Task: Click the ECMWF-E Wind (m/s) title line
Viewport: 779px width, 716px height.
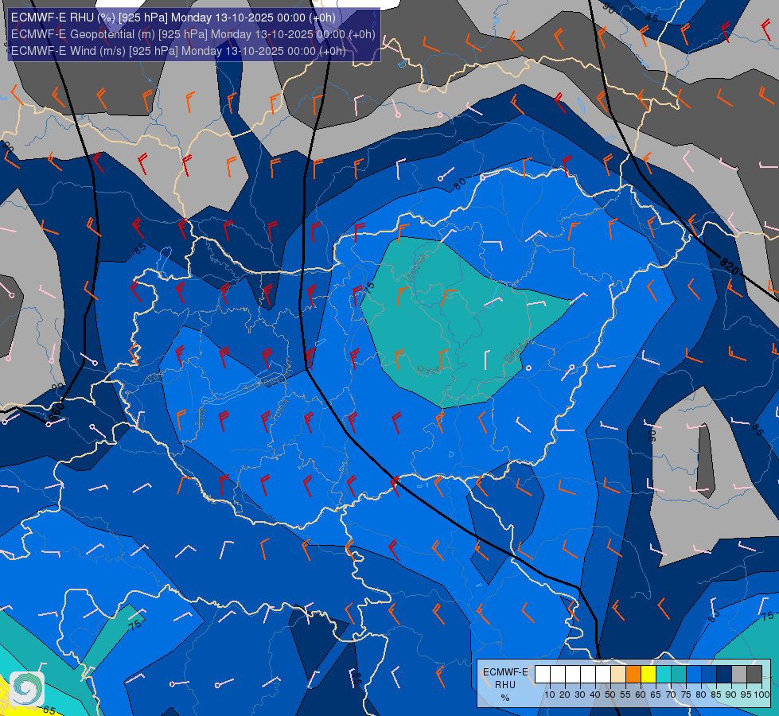Action: click(x=178, y=51)
